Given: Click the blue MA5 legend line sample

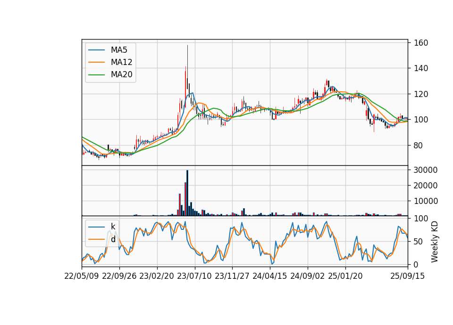Looking at the screenshot, I should [x=96, y=50].
